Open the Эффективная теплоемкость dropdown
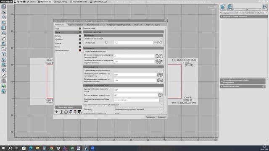The image size is (269, 151). (123, 52)
